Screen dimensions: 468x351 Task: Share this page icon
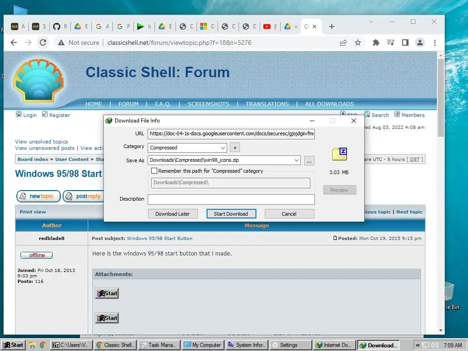click(343, 43)
